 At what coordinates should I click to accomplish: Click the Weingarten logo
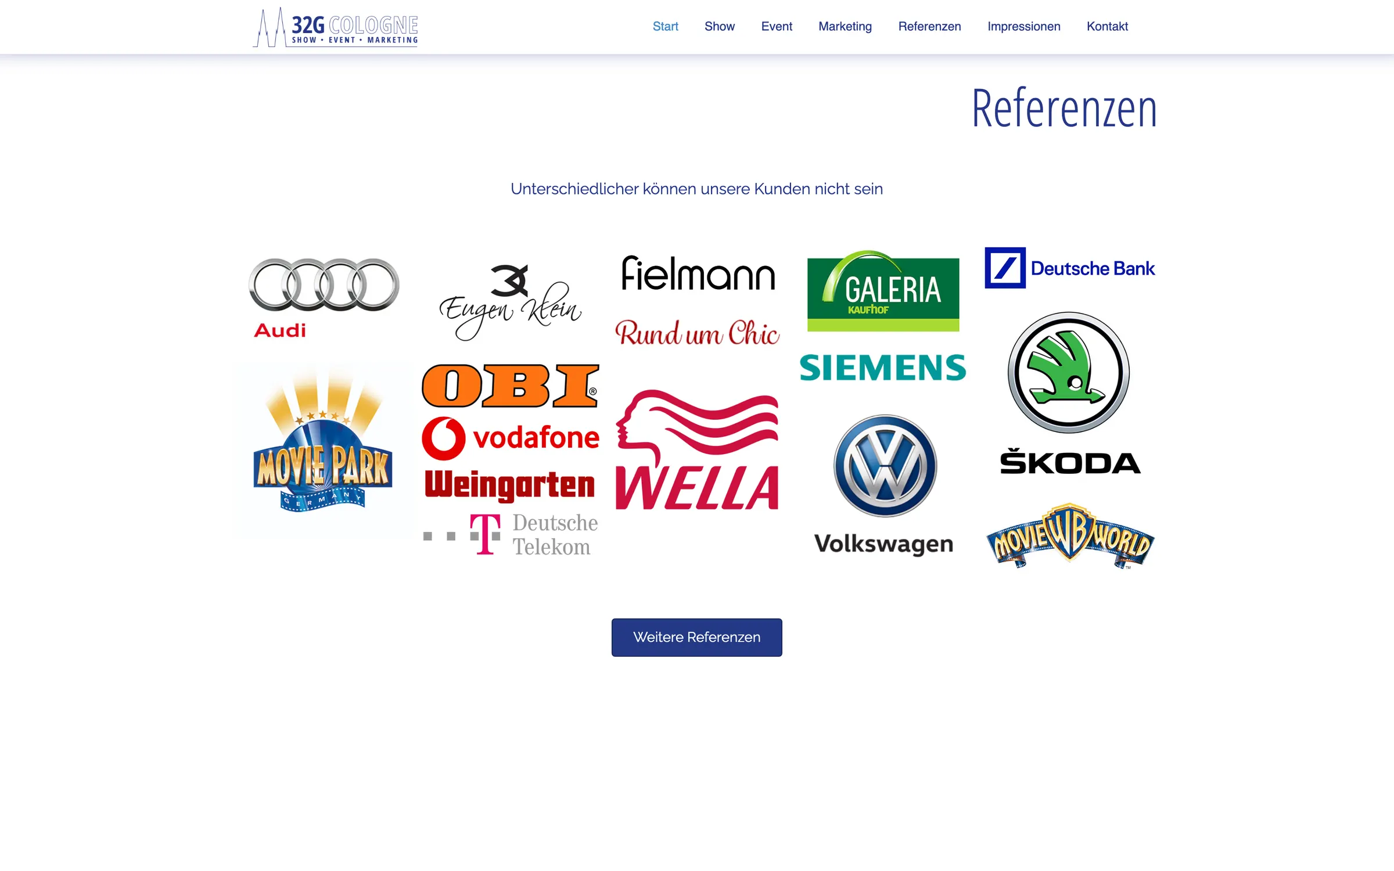tap(510, 485)
